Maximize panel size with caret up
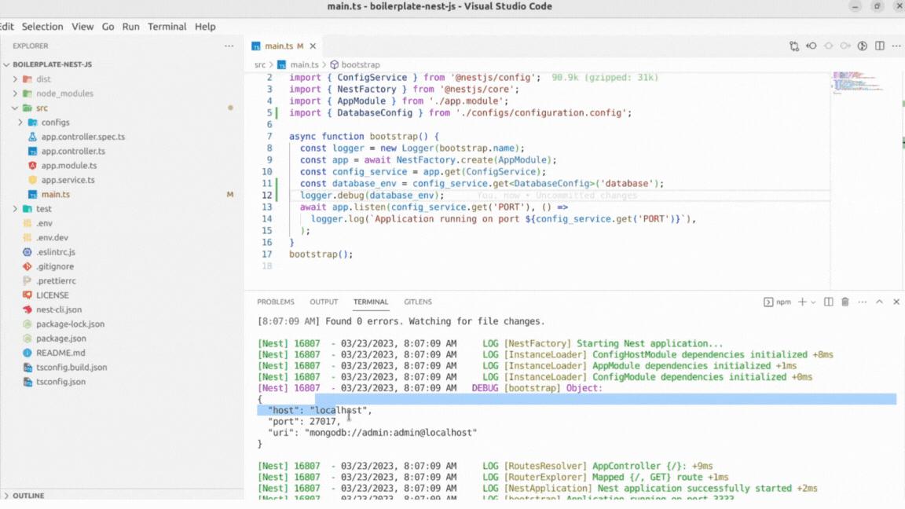 pyautogui.click(x=879, y=302)
